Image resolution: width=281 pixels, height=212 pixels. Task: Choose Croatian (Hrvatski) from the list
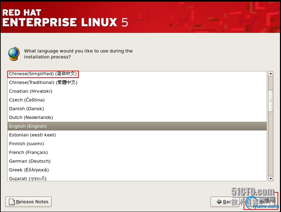point(137,91)
